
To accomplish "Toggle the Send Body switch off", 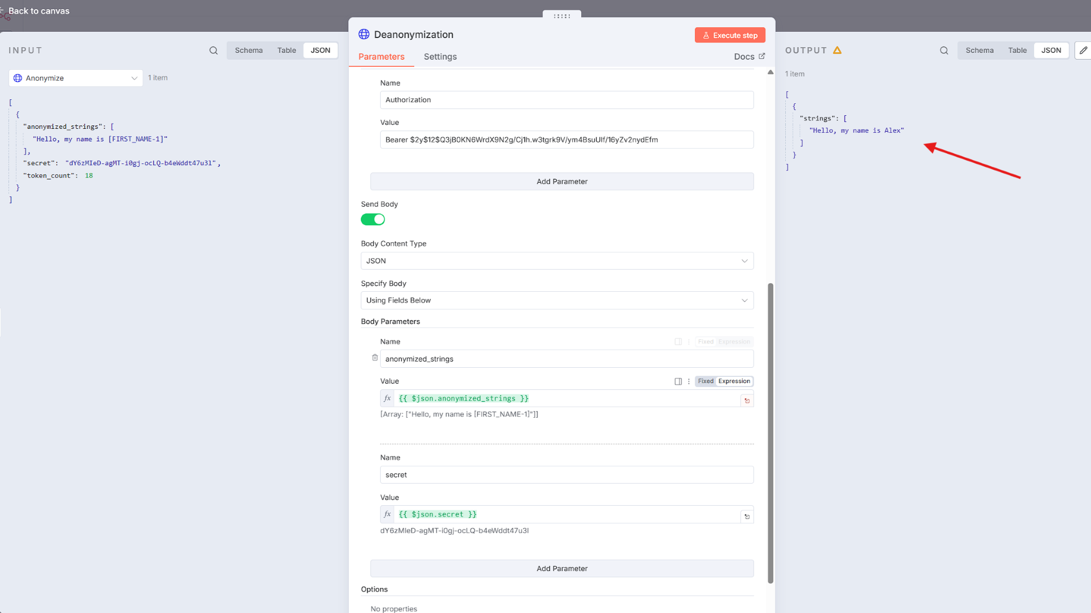I will [x=373, y=220].
